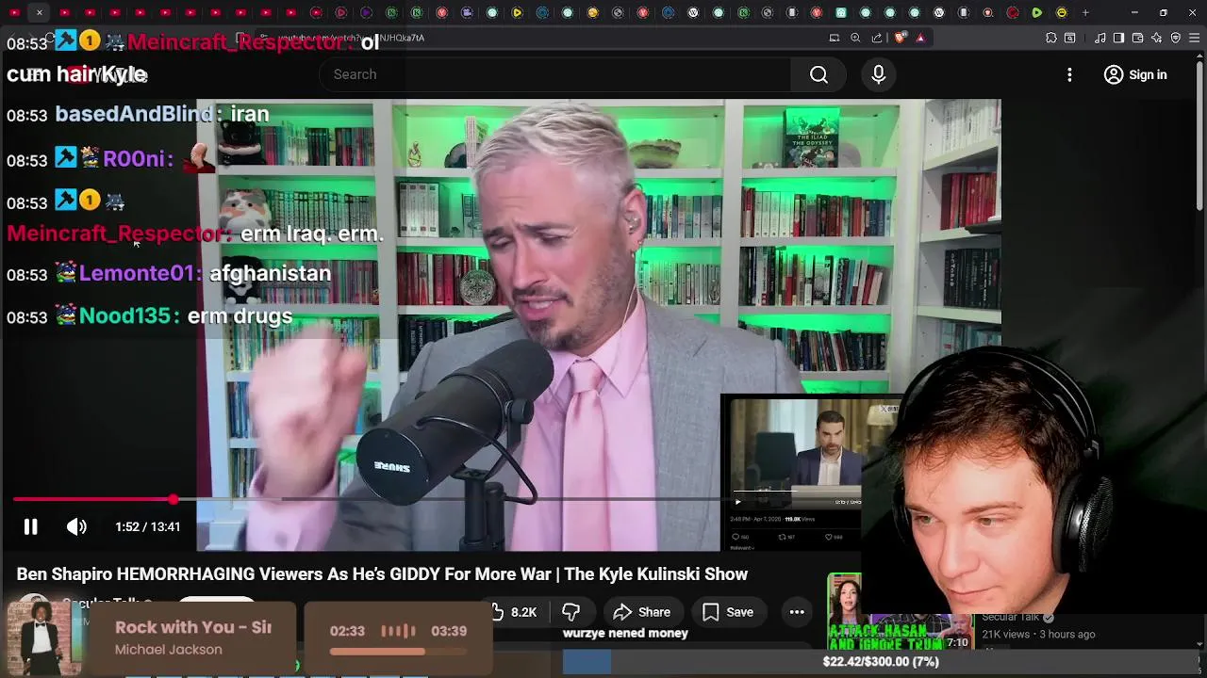Toggle the browser sidebar panel icon

click(x=1118, y=38)
